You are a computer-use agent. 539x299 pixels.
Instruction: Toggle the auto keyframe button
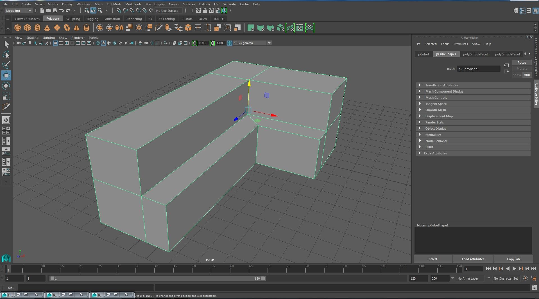(526, 278)
